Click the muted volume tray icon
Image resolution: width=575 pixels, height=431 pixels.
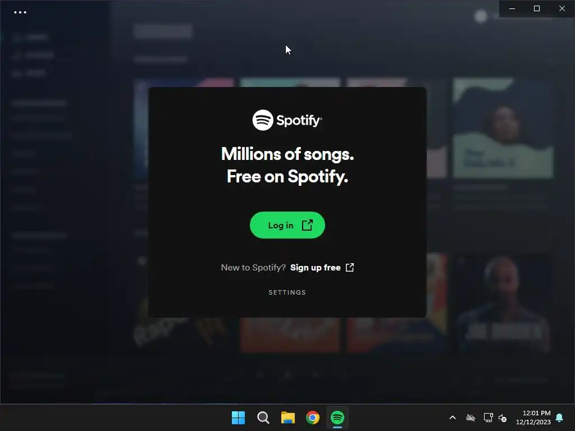(x=503, y=418)
